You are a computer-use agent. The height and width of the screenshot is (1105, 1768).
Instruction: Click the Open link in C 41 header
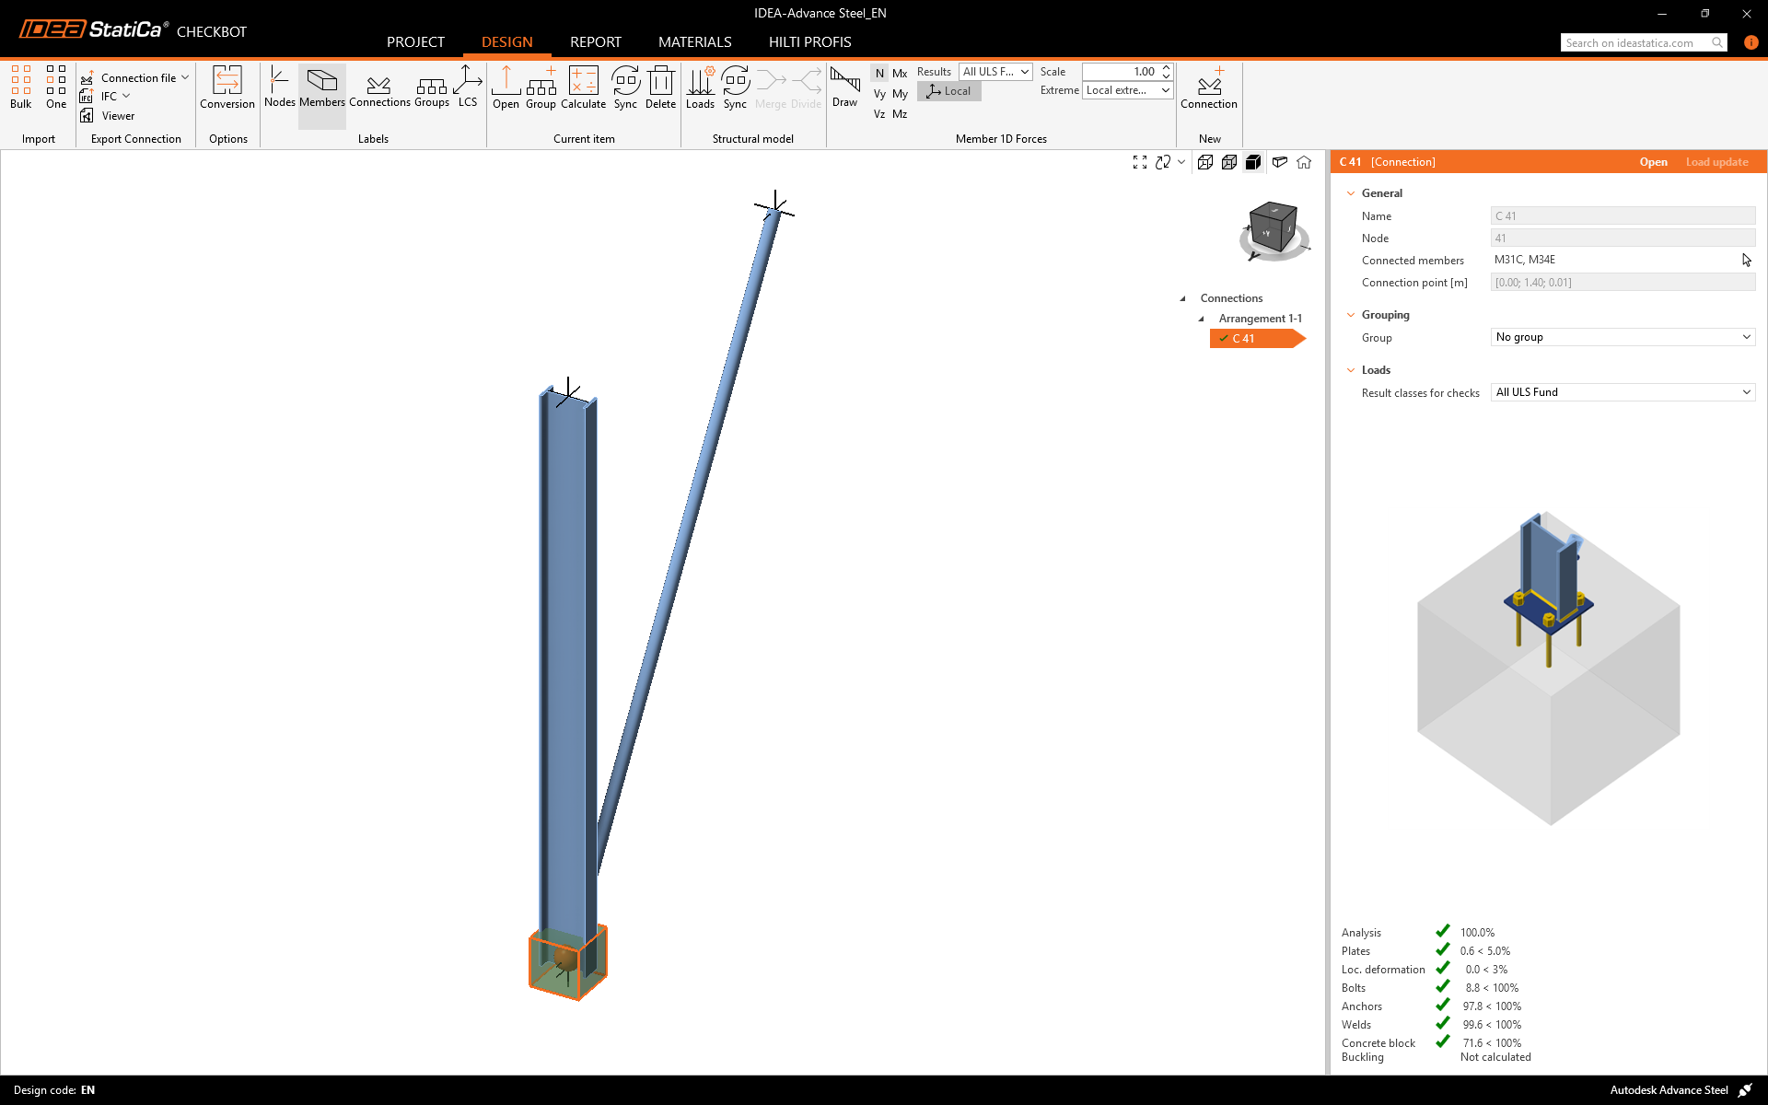[1653, 162]
